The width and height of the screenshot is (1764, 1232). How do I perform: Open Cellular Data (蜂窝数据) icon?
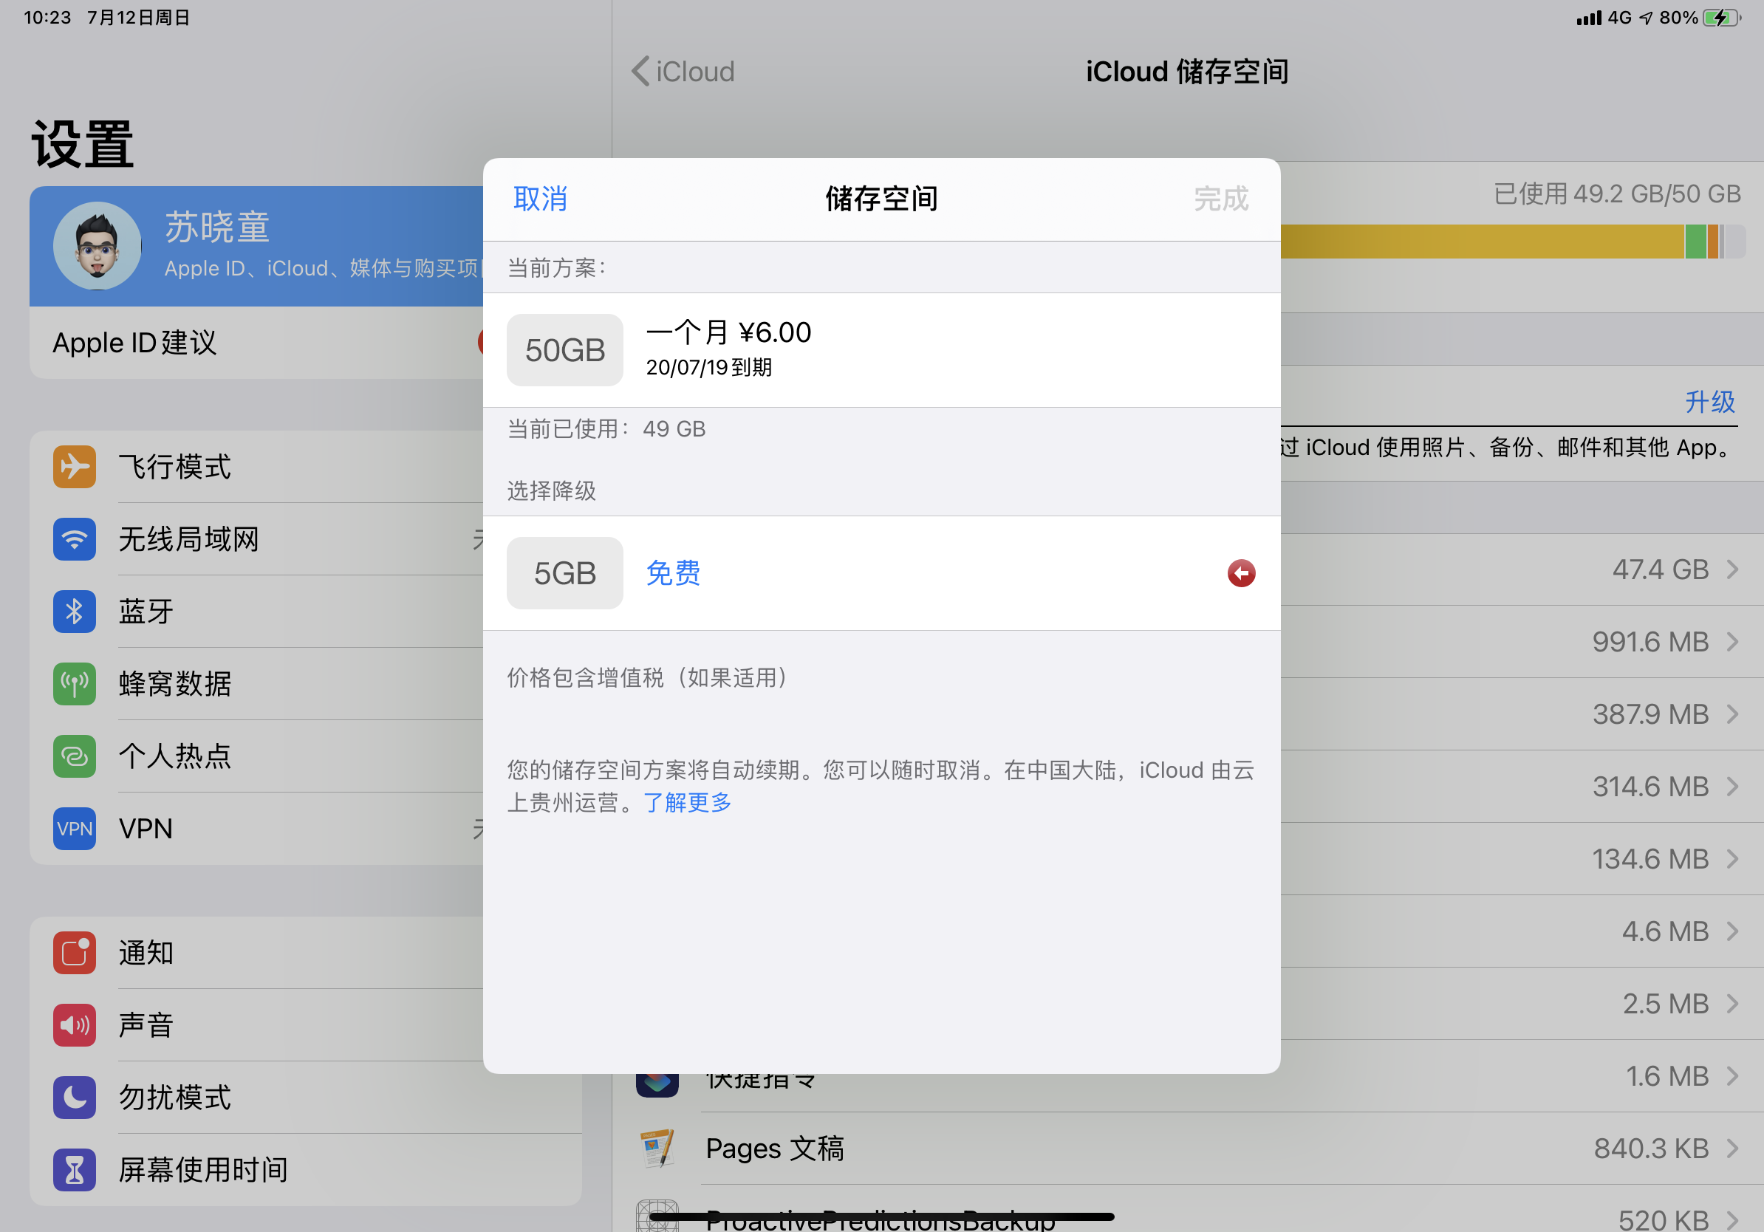75,684
